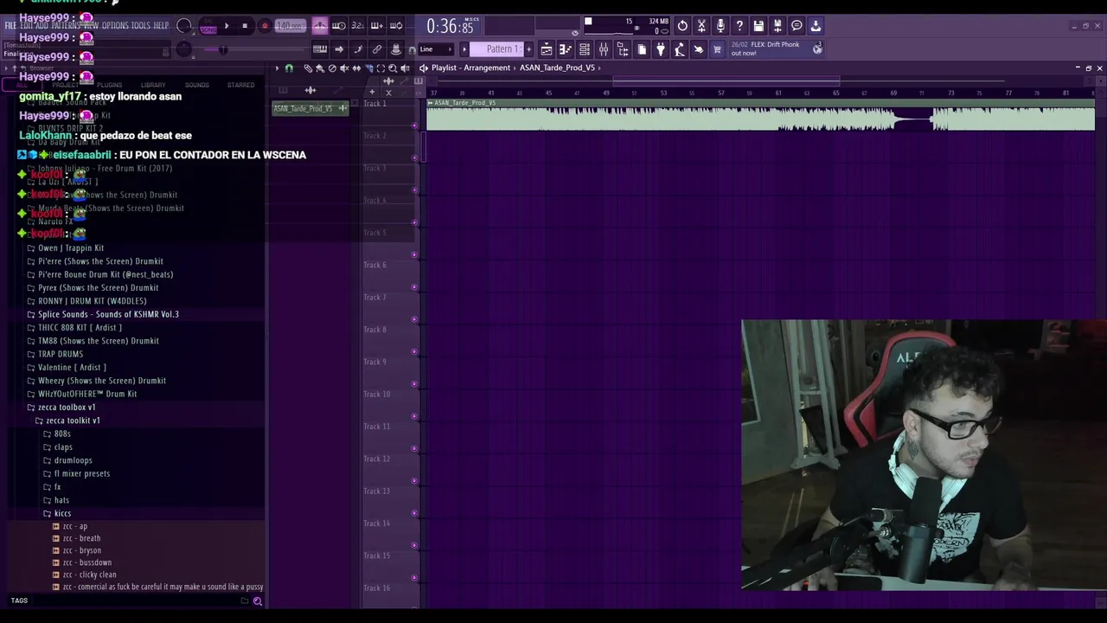Select playlist Slip tool

click(356, 68)
